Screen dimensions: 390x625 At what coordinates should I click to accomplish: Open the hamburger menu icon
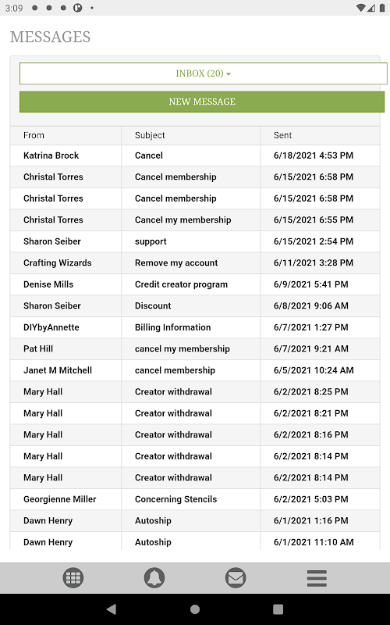(x=317, y=578)
